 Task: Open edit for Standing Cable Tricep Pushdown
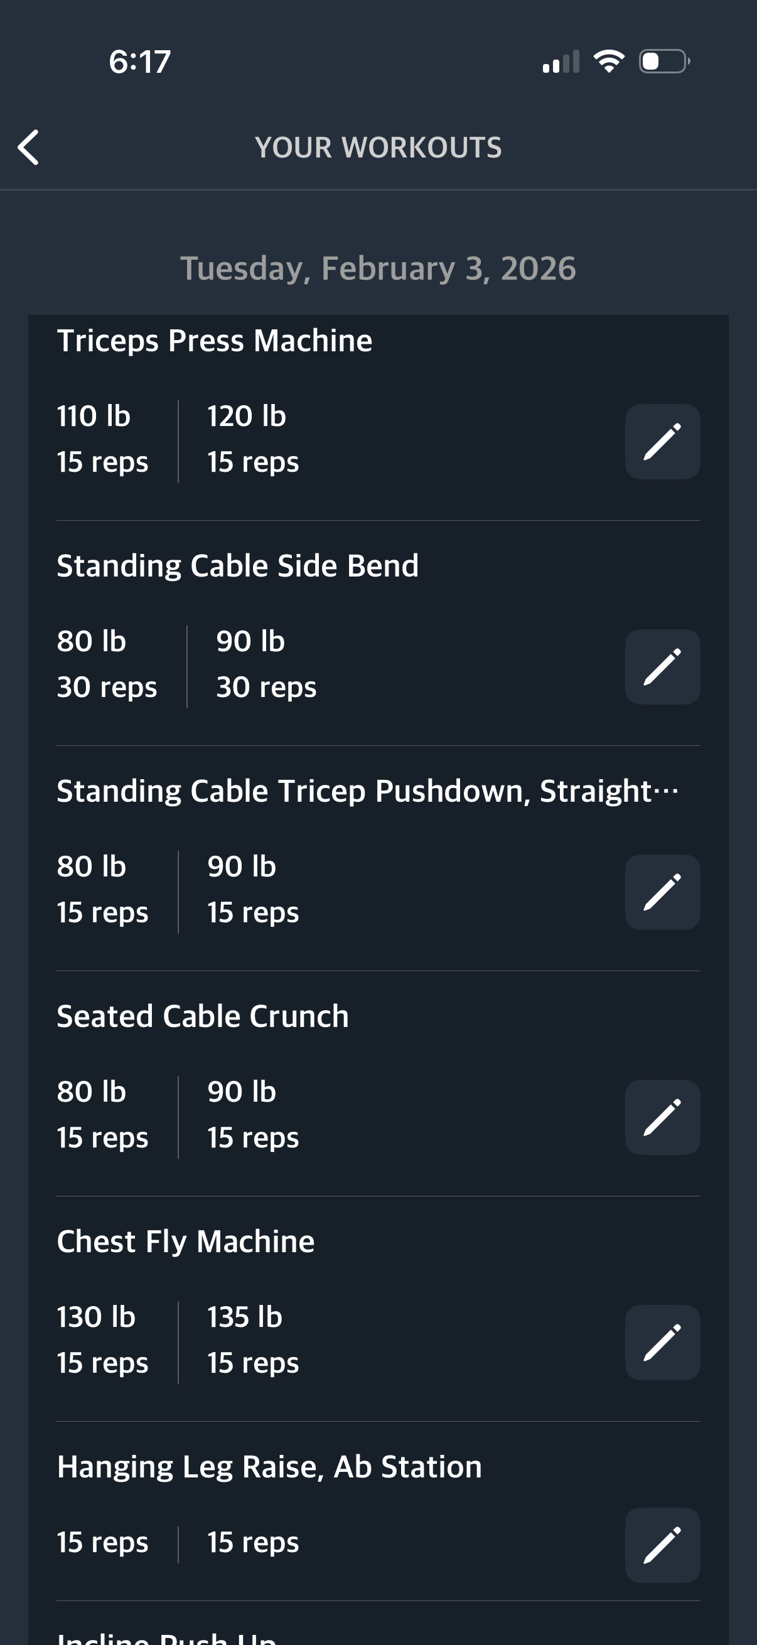pos(662,892)
